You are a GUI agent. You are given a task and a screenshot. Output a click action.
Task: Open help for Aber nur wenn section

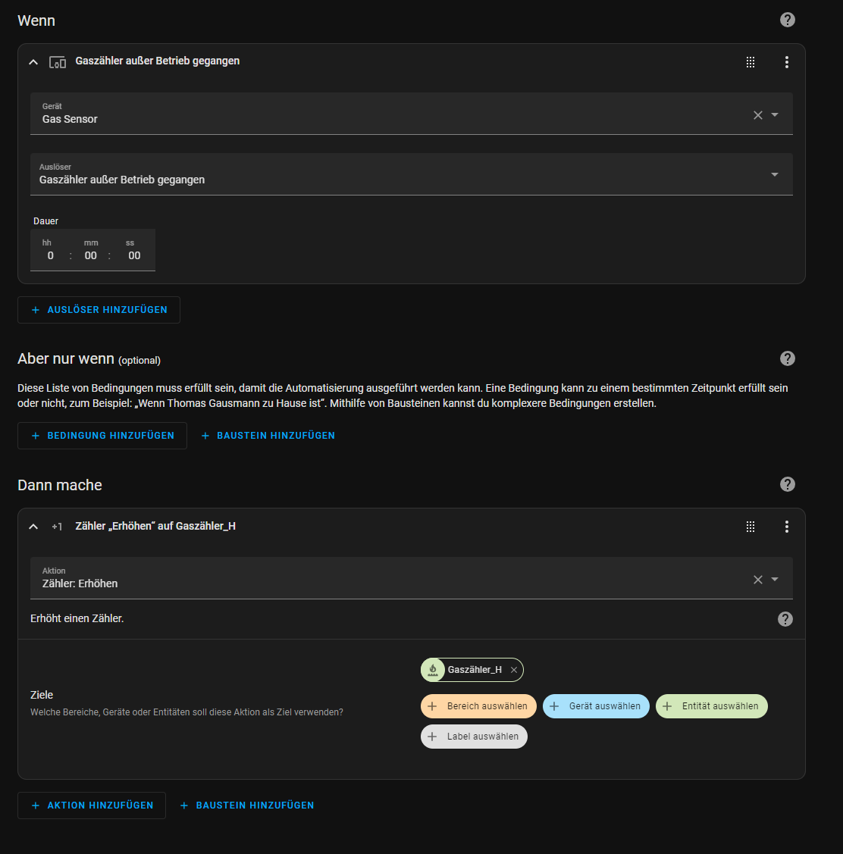(x=788, y=358)
